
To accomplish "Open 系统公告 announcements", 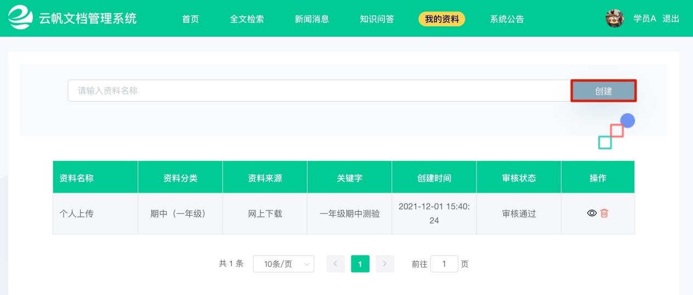I will tap(507, 19).
